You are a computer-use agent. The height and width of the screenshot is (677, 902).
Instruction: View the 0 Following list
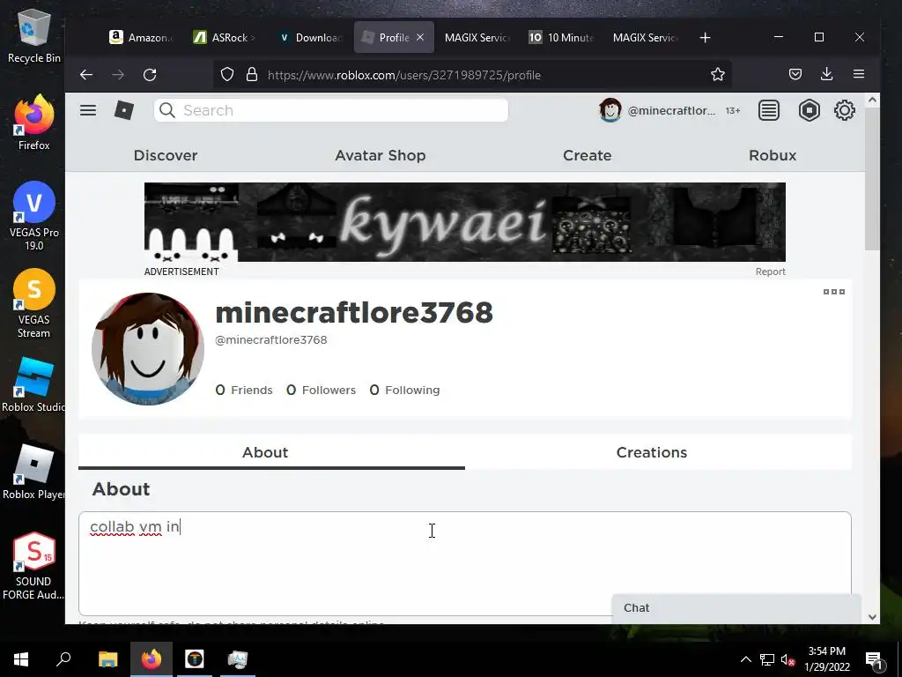[x=404, y=390]
